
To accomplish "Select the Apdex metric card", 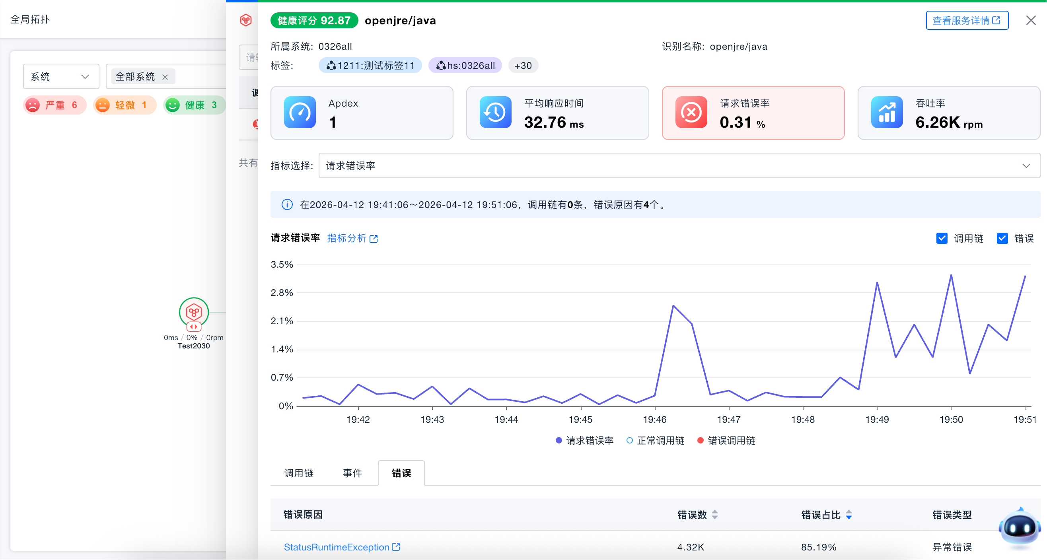I will [362, 113].
